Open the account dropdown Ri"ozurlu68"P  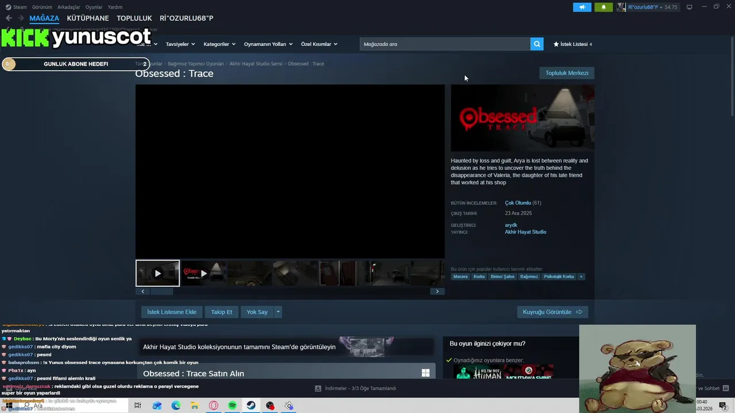645,7
